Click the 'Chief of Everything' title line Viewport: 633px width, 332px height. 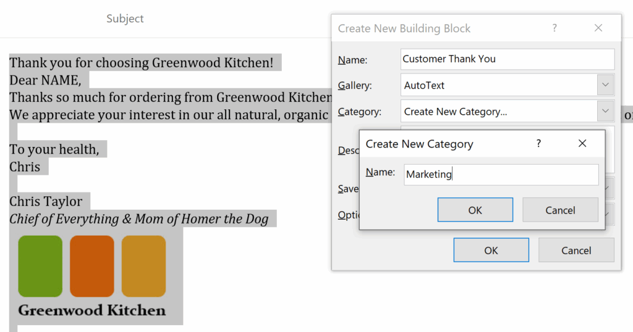[139, 219]
